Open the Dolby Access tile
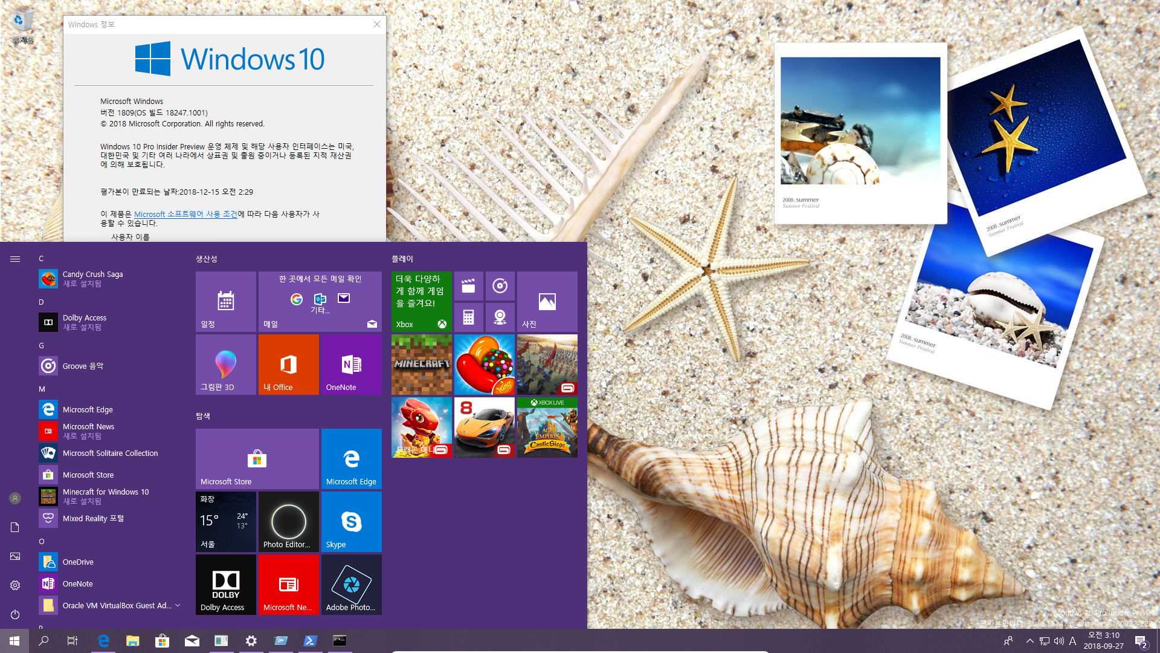The image size is (1160, 653). (x=225, y=585)
